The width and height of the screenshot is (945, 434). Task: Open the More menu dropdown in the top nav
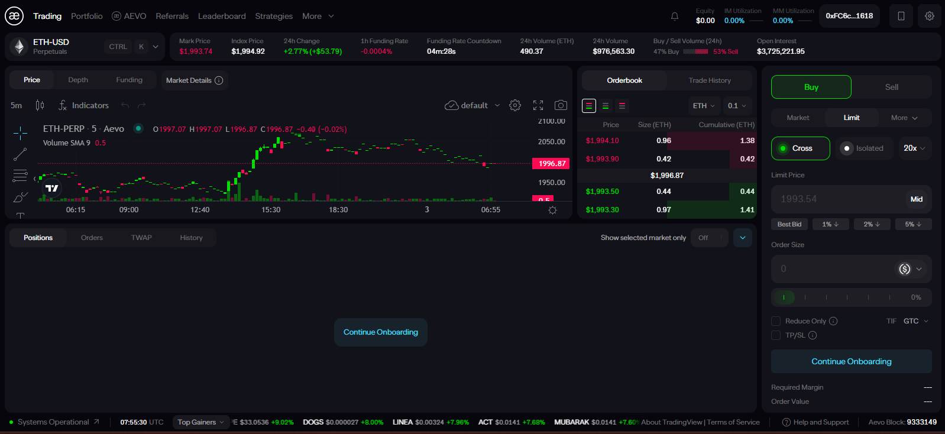318,16
